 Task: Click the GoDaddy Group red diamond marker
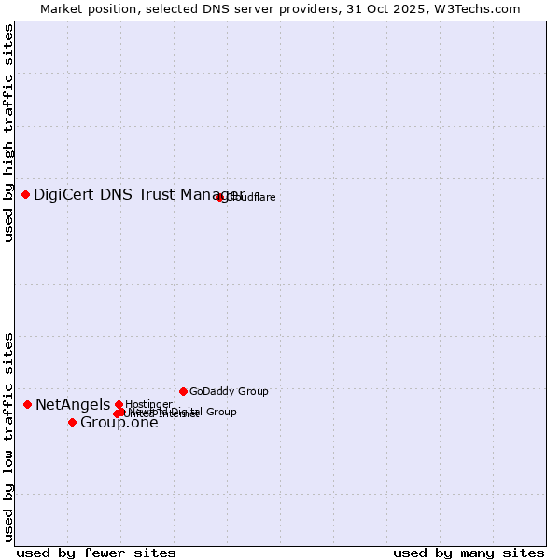click(183, 391)
